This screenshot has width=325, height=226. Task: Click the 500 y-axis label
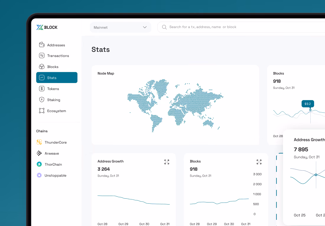[256, 204]
